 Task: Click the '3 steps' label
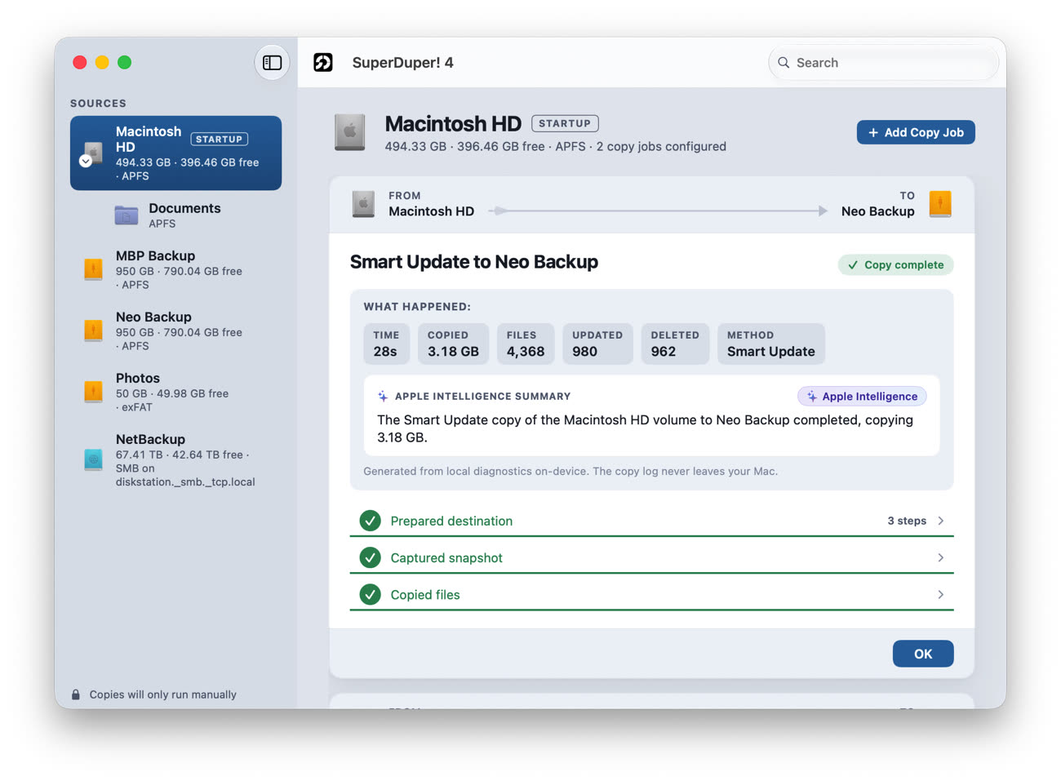(x=907, y=521)
